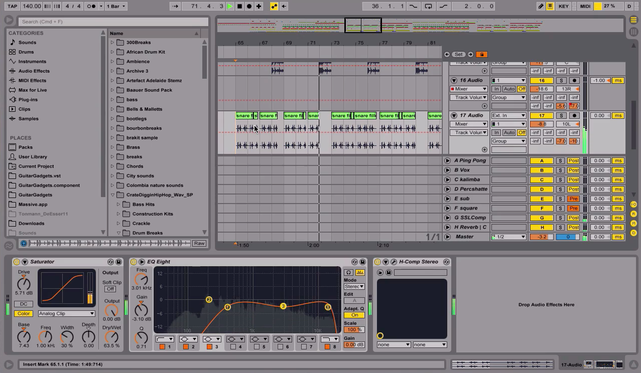Select the Drums category
The image size is (641, 373).
click(26, 52)
